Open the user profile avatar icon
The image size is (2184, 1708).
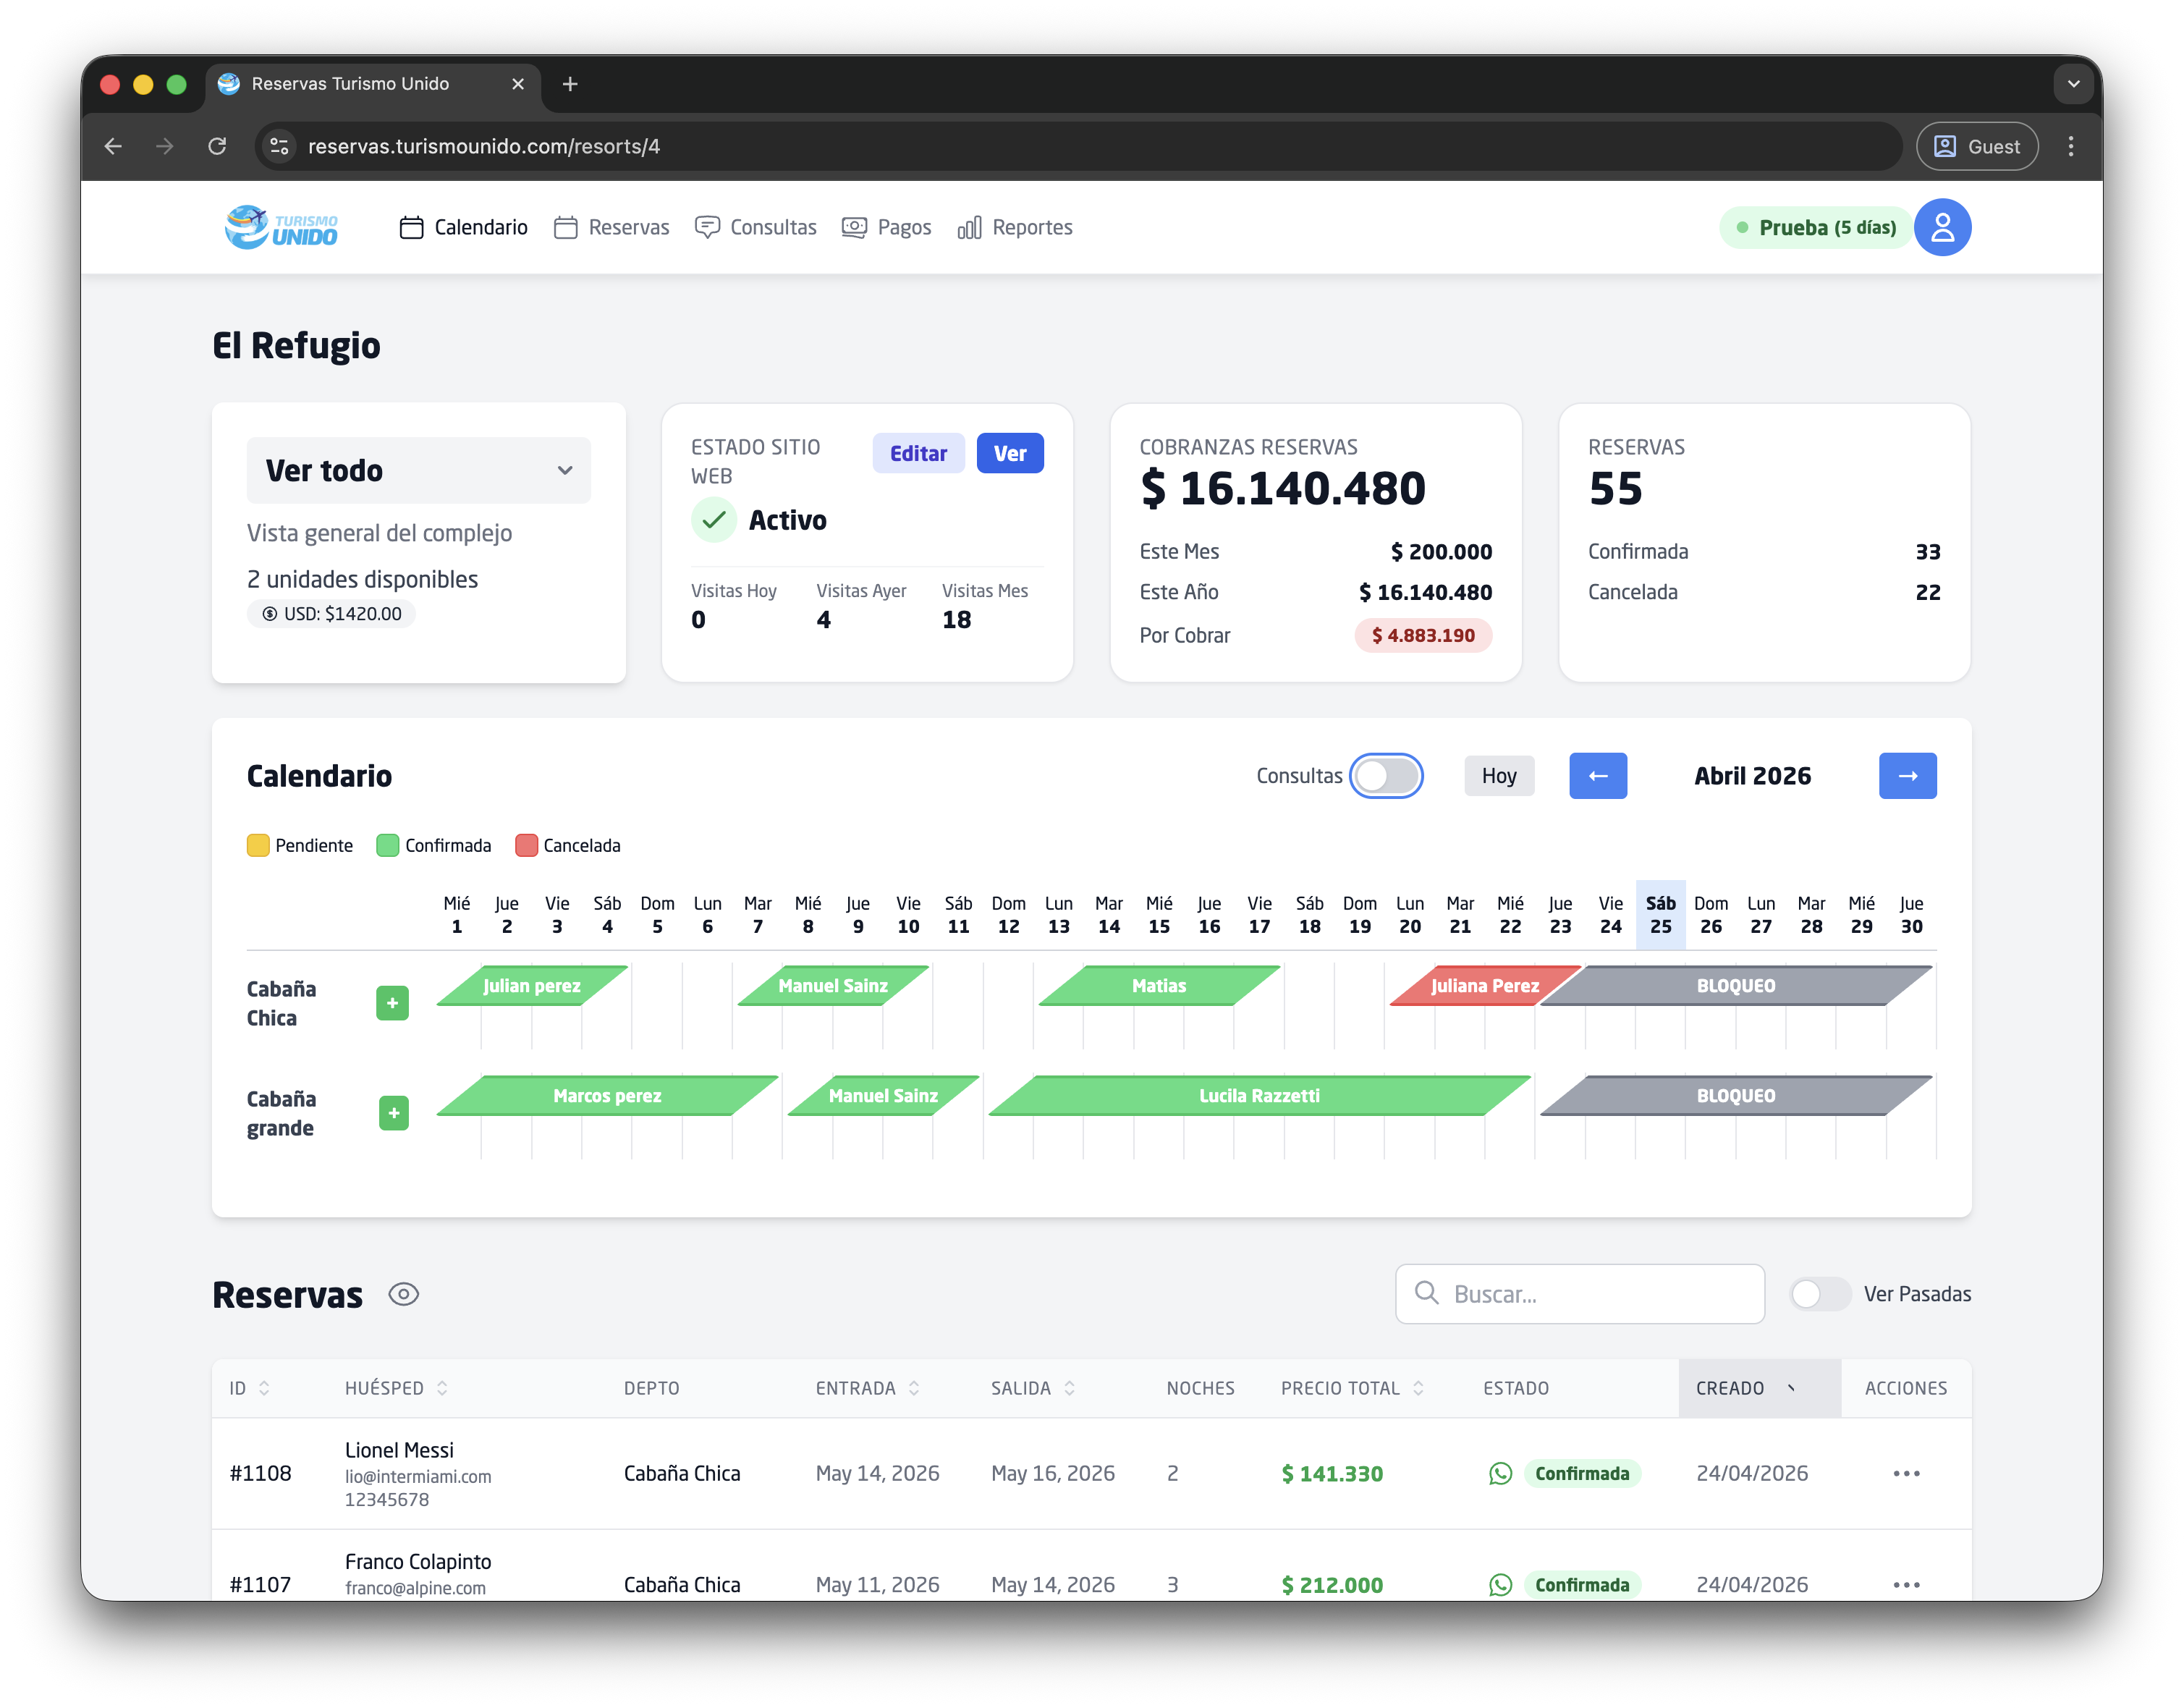pos(1941,228)
